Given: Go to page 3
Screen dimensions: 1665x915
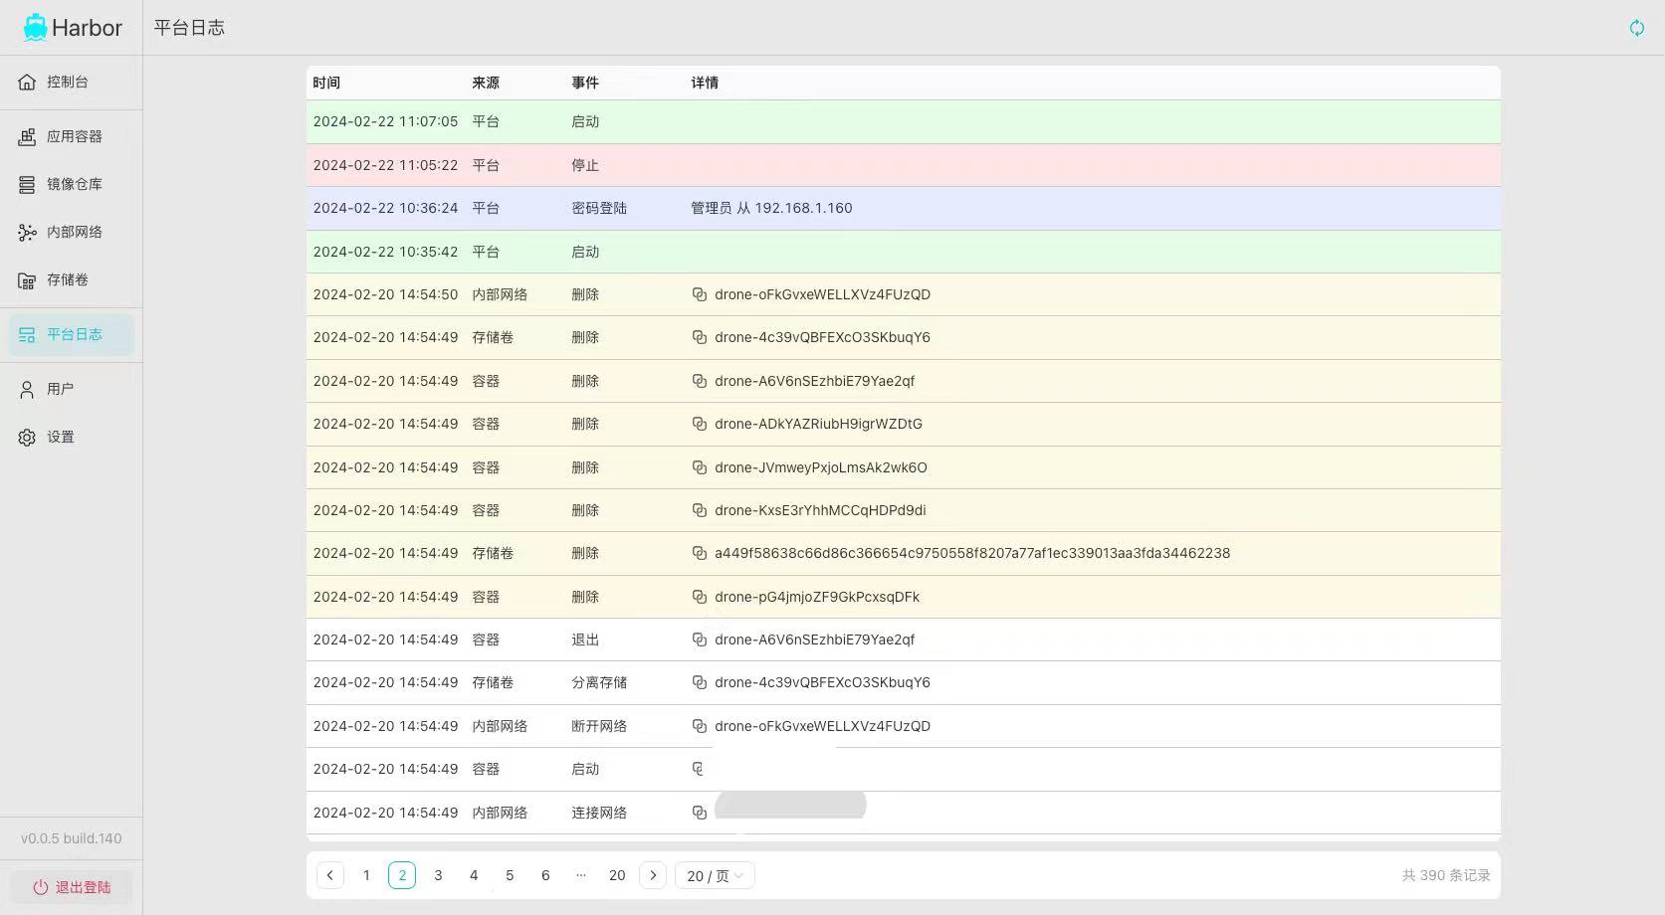Looking at the screenshot, I should click(x=438, y=875).
